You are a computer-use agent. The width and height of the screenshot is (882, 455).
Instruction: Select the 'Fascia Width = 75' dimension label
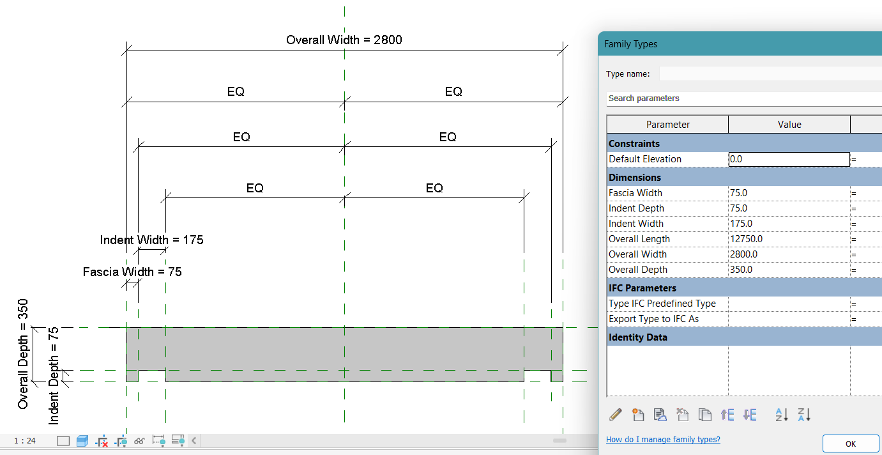pyautogui.click(x=132, y=272)
